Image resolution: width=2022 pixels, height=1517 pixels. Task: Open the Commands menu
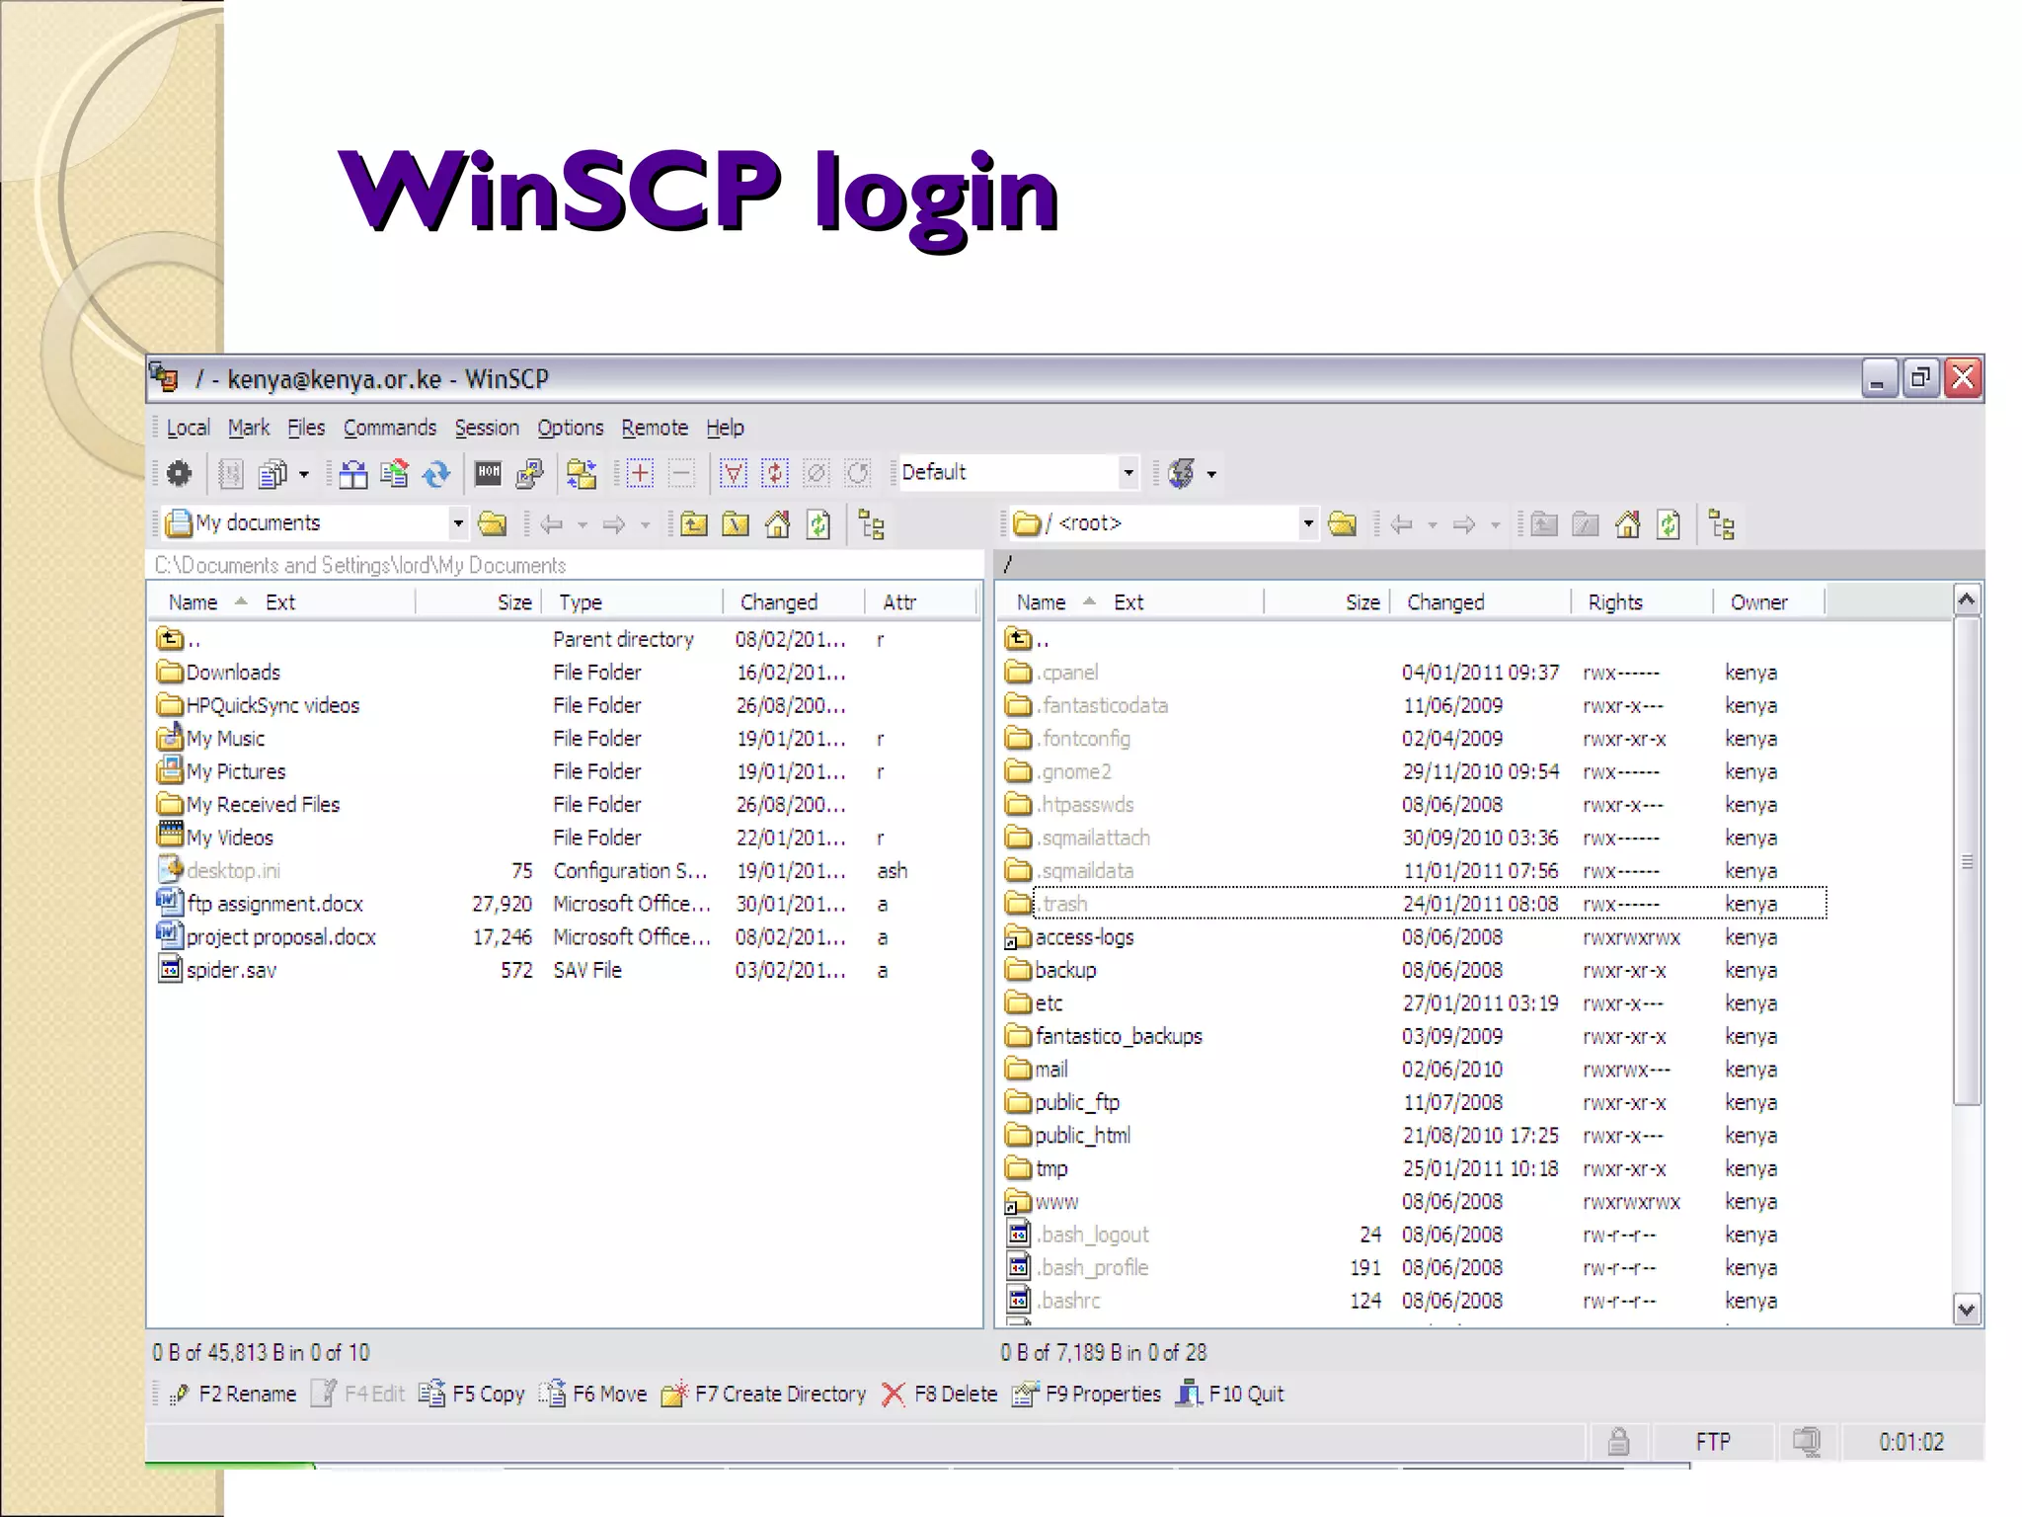point(390,428)
